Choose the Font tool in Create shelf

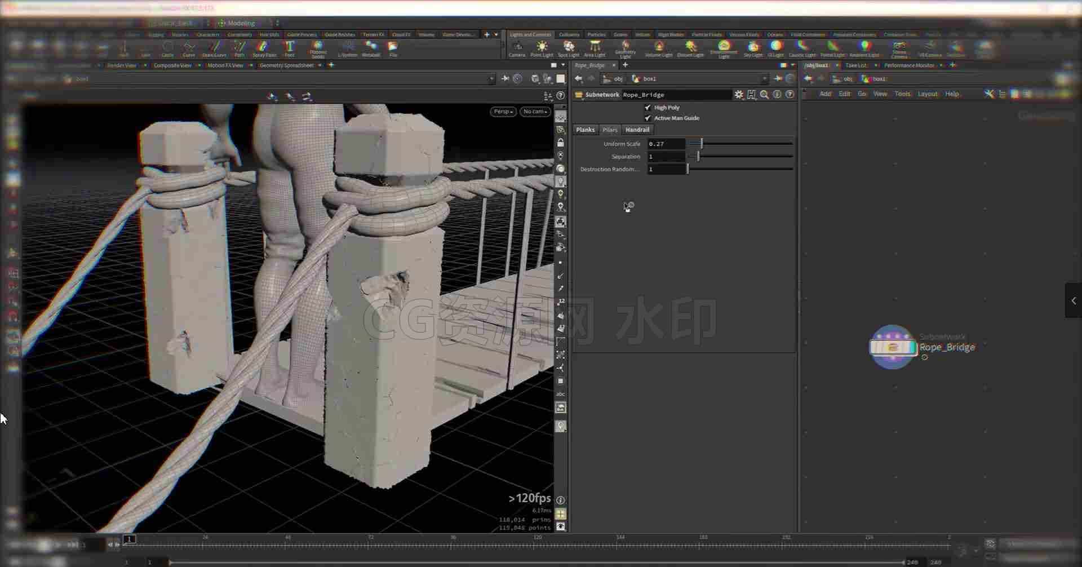point(290,48)
